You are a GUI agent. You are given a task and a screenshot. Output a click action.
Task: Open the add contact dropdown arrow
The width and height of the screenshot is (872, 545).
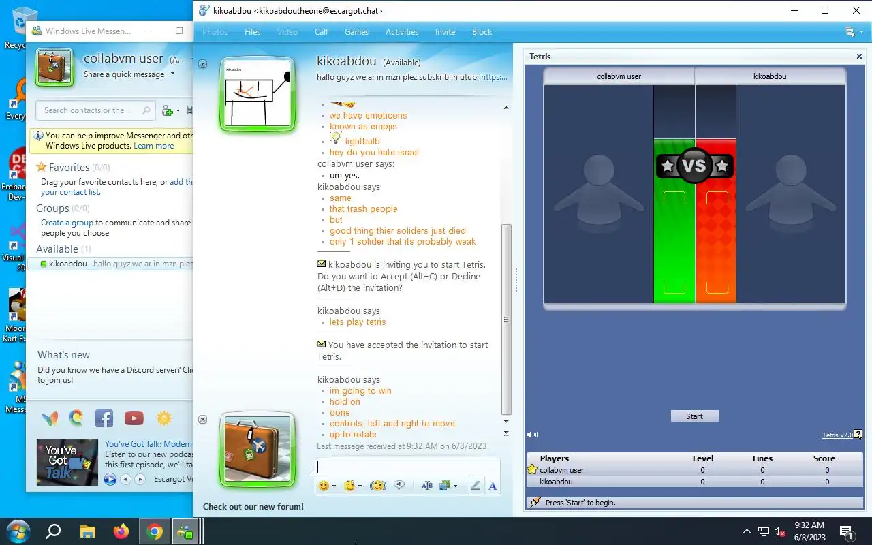[x=178, y=111]
